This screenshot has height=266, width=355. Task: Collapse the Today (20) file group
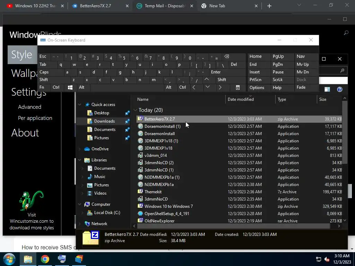click(x=135, y=110)
